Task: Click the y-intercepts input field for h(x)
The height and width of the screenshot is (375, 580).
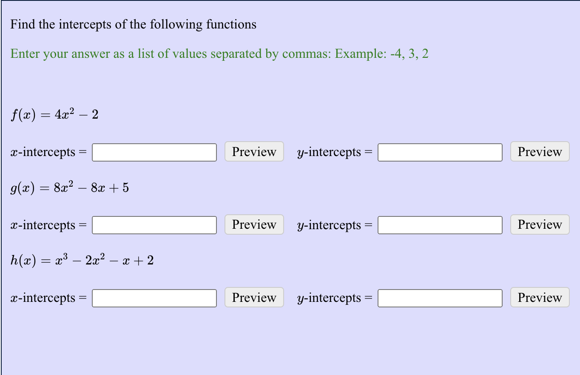Action: 440,298
